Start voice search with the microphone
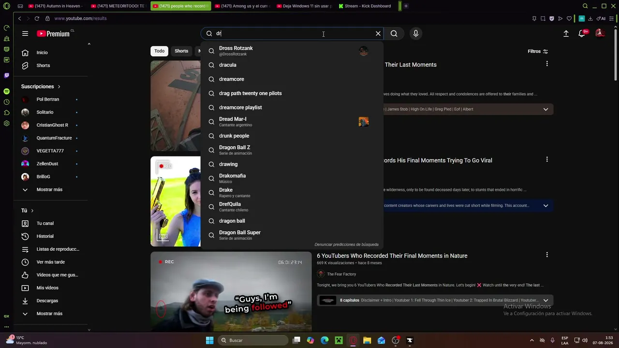The width and height of the screenshot is (619, 348). point(415,33)
